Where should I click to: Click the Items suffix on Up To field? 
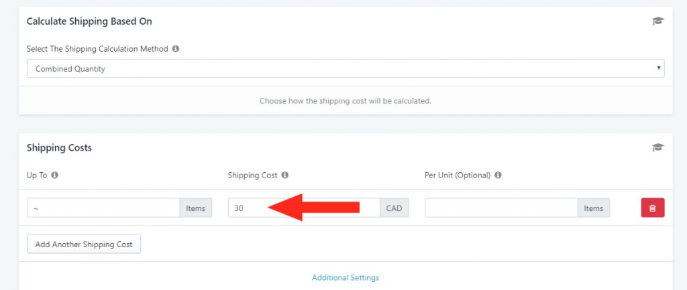click(x=195, y=208)
